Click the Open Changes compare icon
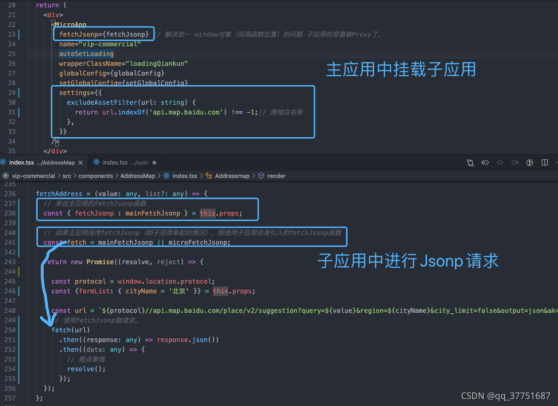 point(470,163)
